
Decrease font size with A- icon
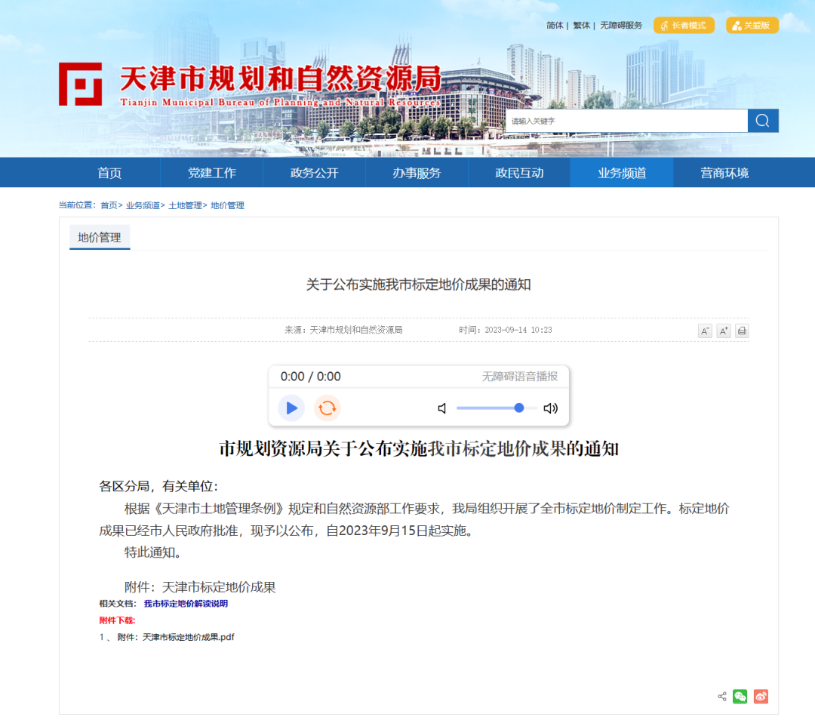click(x=705, y=331)
